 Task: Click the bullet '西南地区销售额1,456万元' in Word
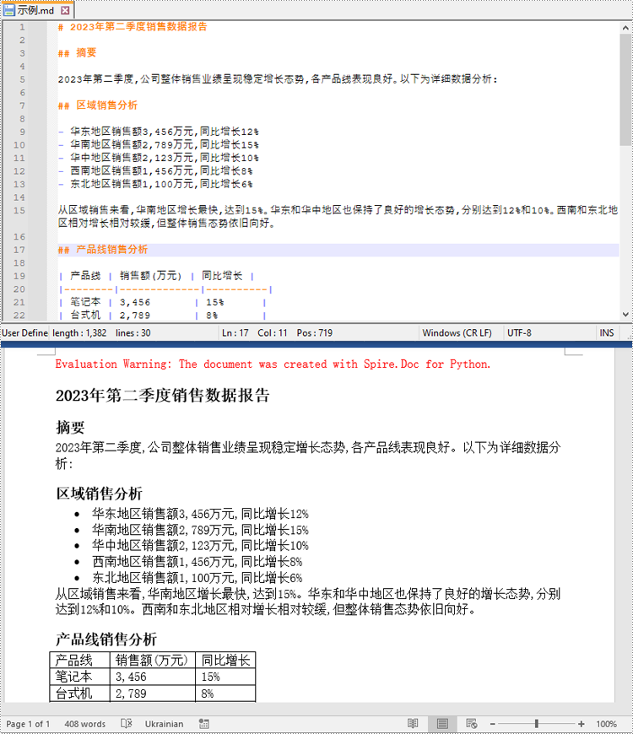197,561
